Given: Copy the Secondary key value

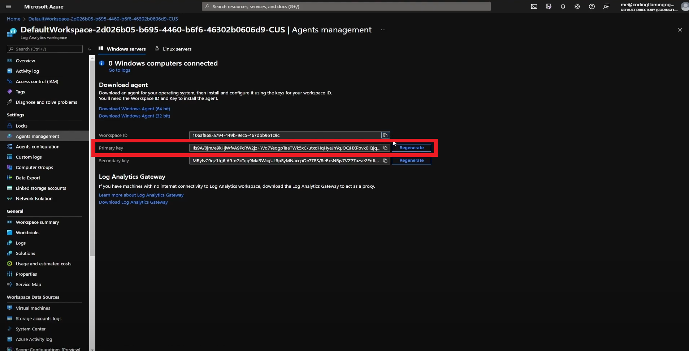Looking at the screenshot, I should pyautogui.click(x=385, y=161).
